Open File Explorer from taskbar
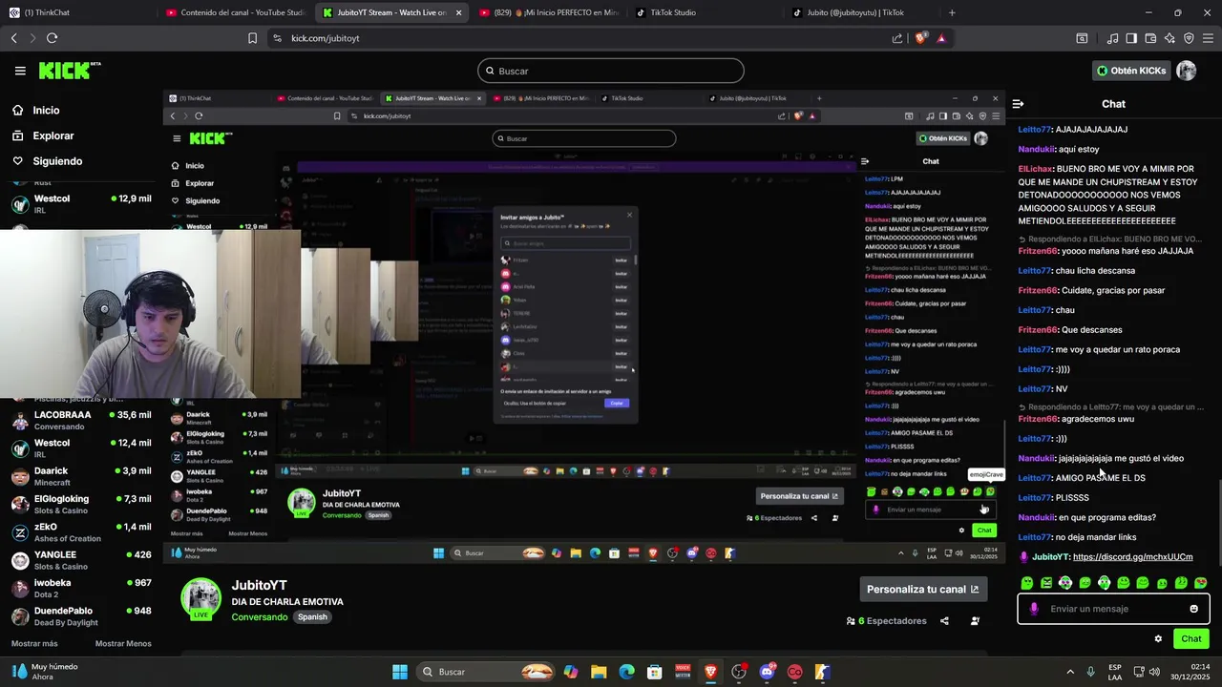The height and width of the screenshot is (687, 1222). (599, 672)
